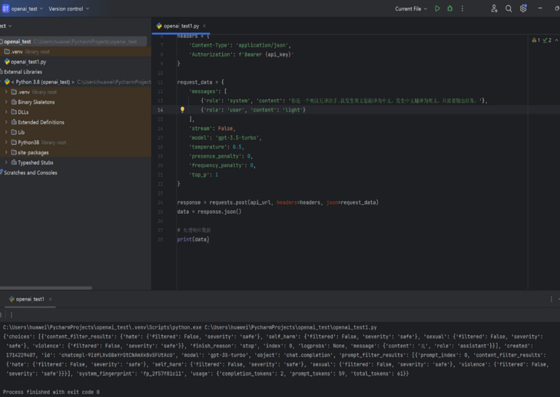Click the python.exe command line in the console
This screenshot has height=397, width=560.
tap(190, 327)
